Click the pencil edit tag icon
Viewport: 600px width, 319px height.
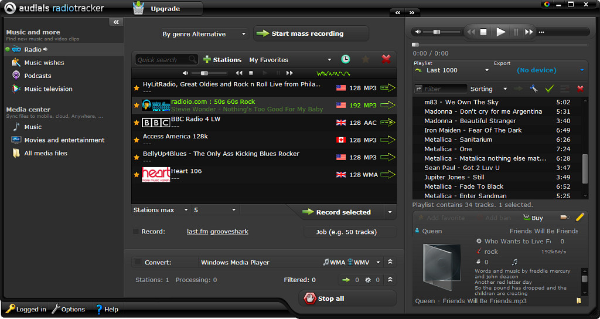click(579, 217)
